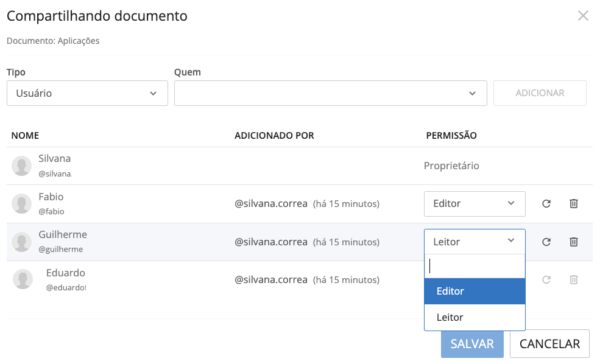This screenshot has height=364, width=600.
Task: Focus the permission search input field
Action: [474, 267]
